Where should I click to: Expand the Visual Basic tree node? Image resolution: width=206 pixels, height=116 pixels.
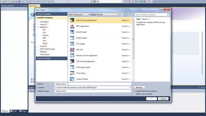click(38, 22)
